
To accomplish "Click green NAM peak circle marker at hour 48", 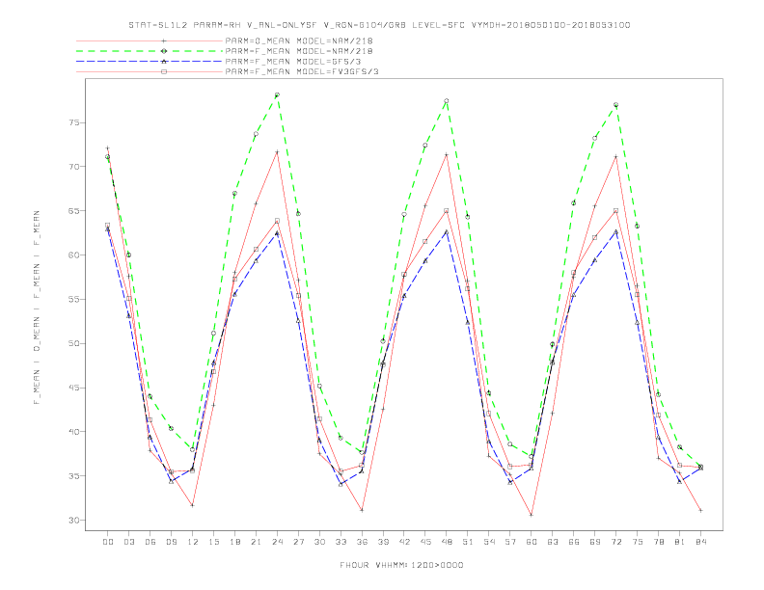I will click(x=447, y=101).
